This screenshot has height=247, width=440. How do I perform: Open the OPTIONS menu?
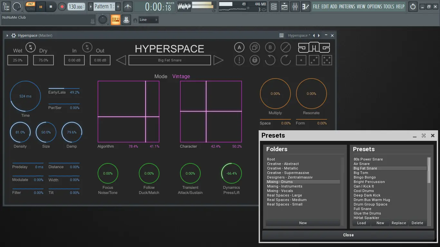374,6
